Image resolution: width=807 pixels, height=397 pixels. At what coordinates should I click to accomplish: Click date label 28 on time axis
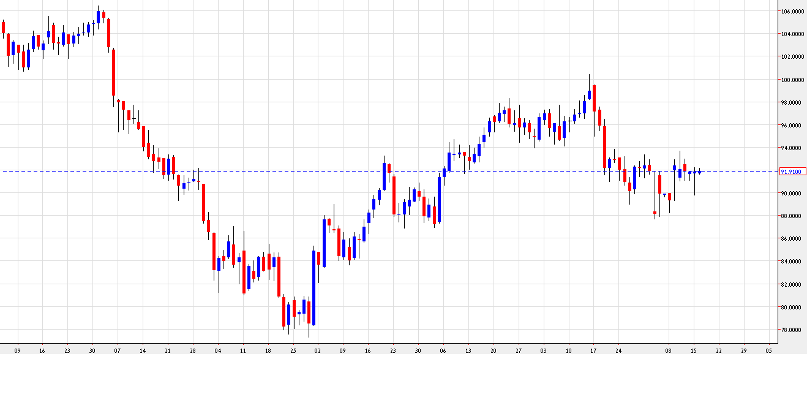pos(192,351)
